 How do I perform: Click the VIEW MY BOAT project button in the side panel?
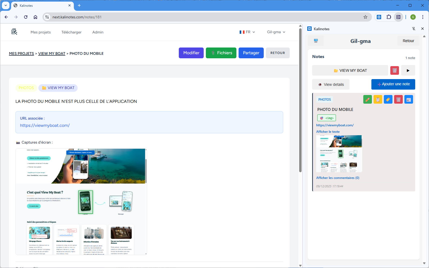coord(350,70)
